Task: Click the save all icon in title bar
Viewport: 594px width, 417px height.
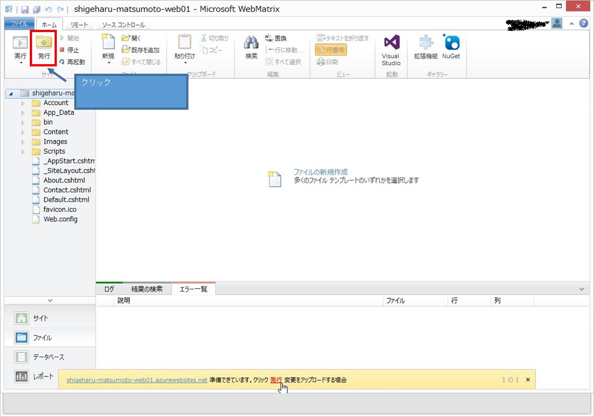Action: [37, 10]
